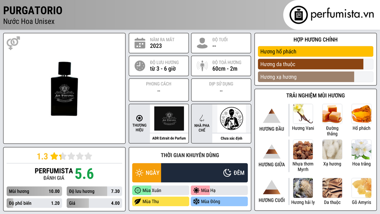Click the person icon beside Độ tuổi

(202, 43)
